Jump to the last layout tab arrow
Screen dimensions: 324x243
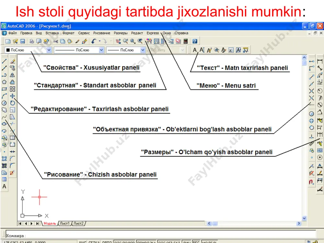37,223
